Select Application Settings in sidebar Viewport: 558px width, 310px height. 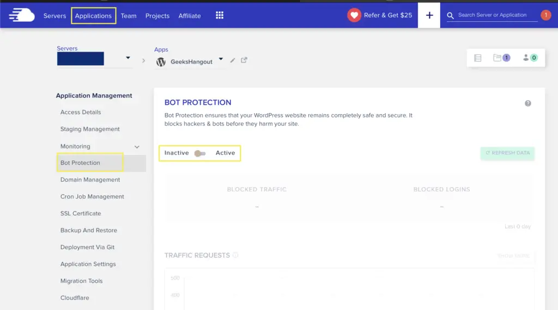[88, 264]
